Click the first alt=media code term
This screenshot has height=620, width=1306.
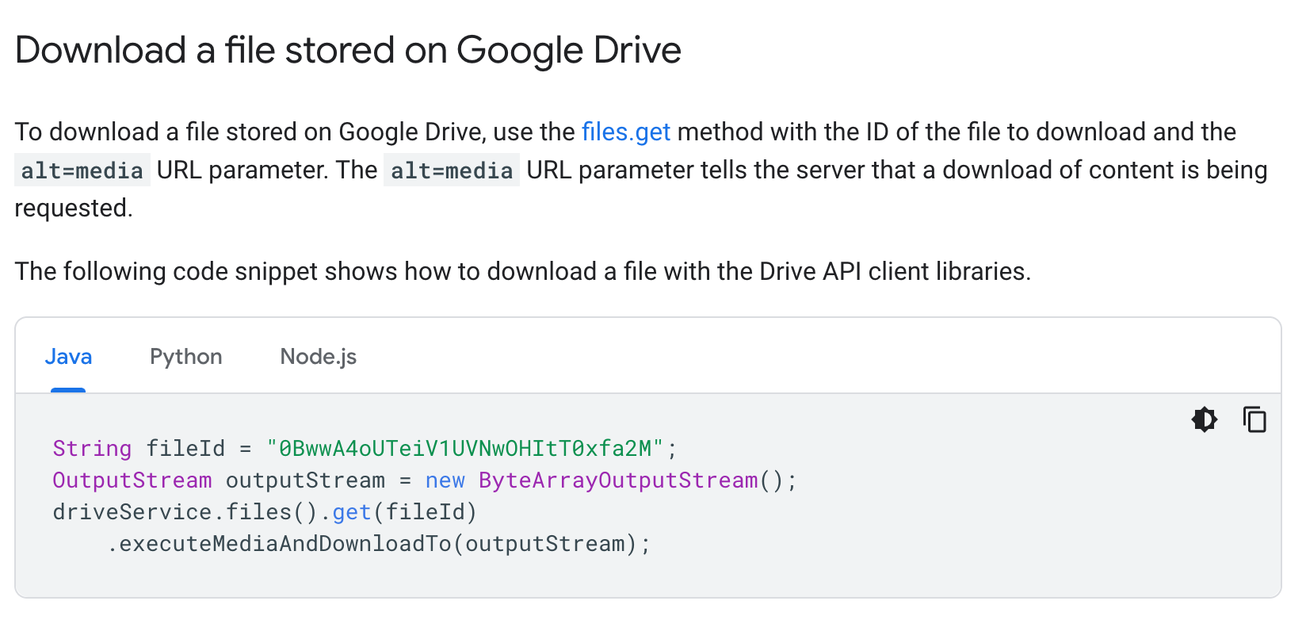(x=82, y=170)
